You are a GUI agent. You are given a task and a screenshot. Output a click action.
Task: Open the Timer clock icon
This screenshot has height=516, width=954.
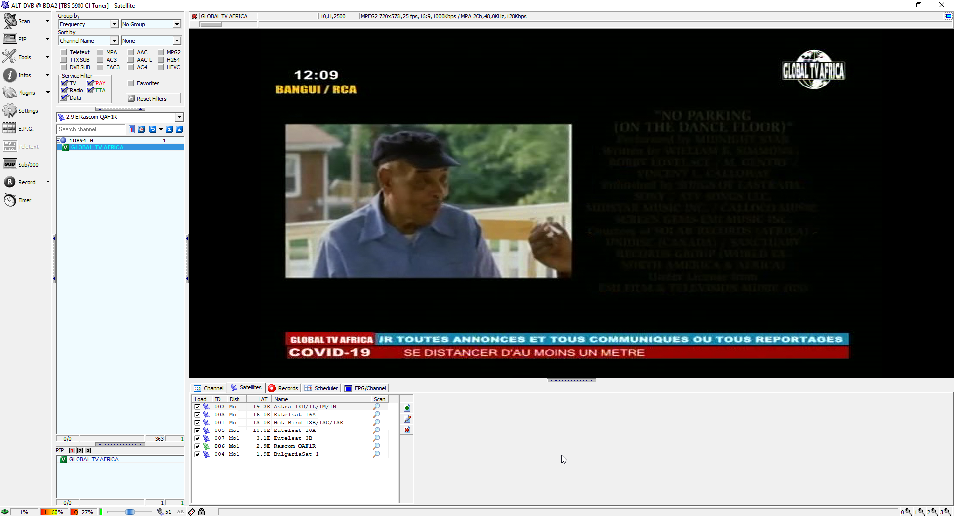(x=10, y=200)
